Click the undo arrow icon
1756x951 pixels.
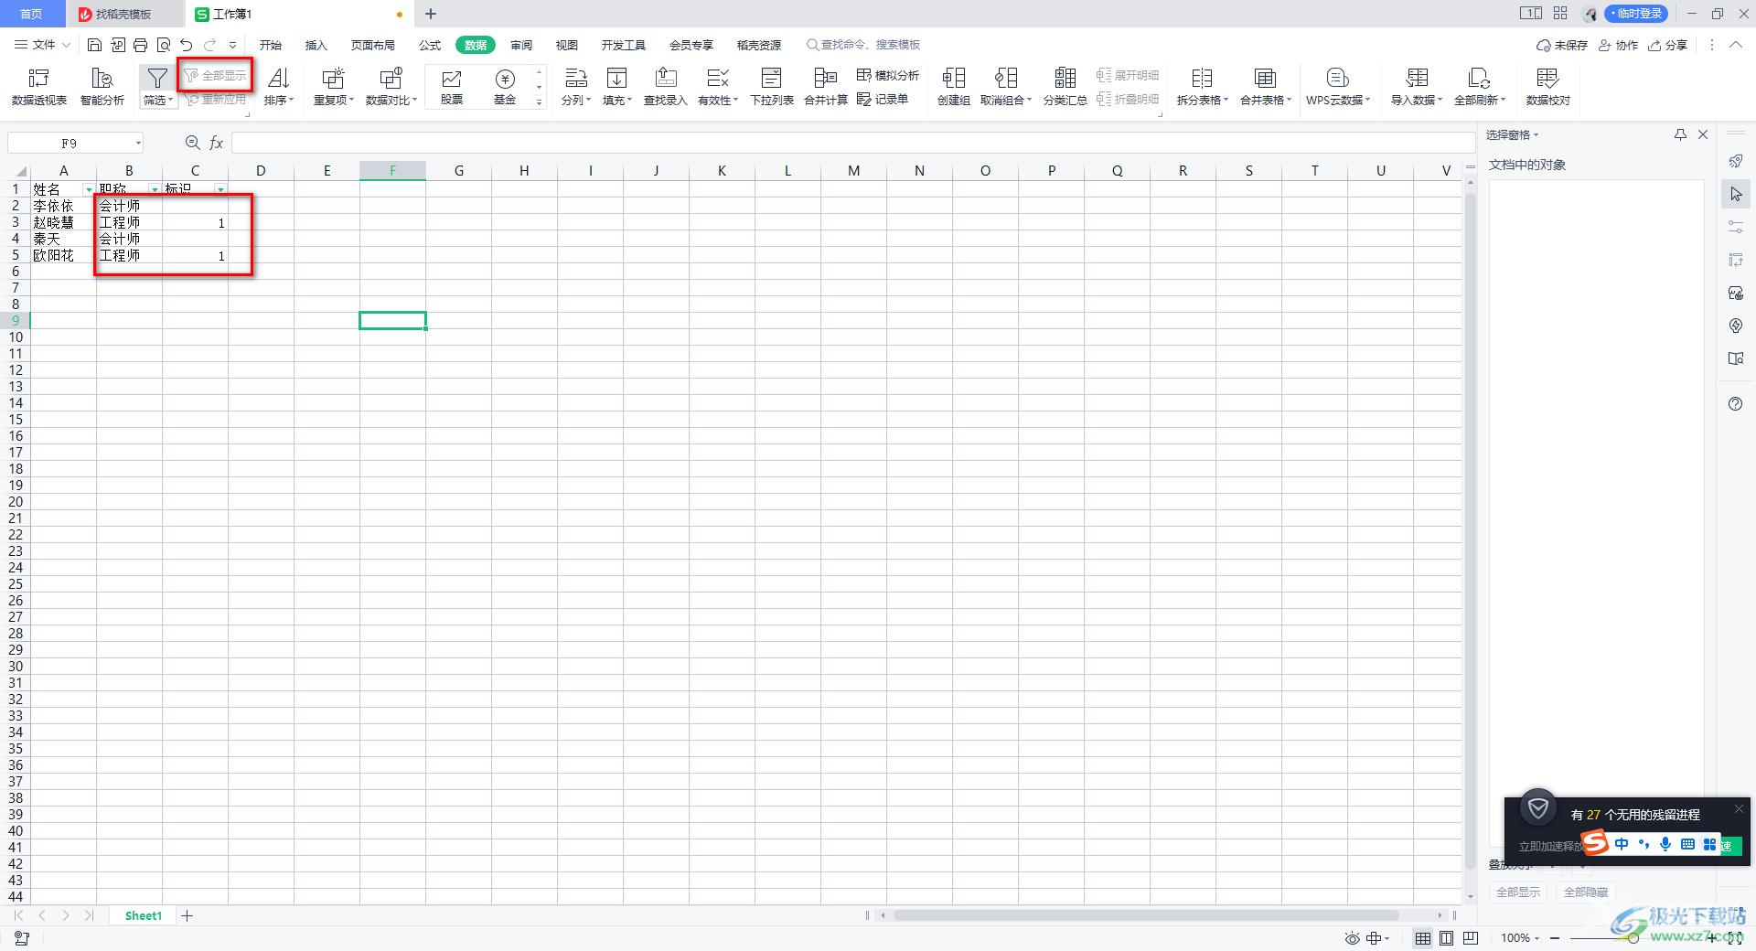(x=187, y=45)
